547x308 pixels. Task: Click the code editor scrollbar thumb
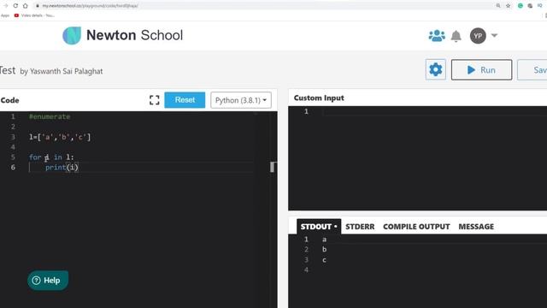click(273, 167)
